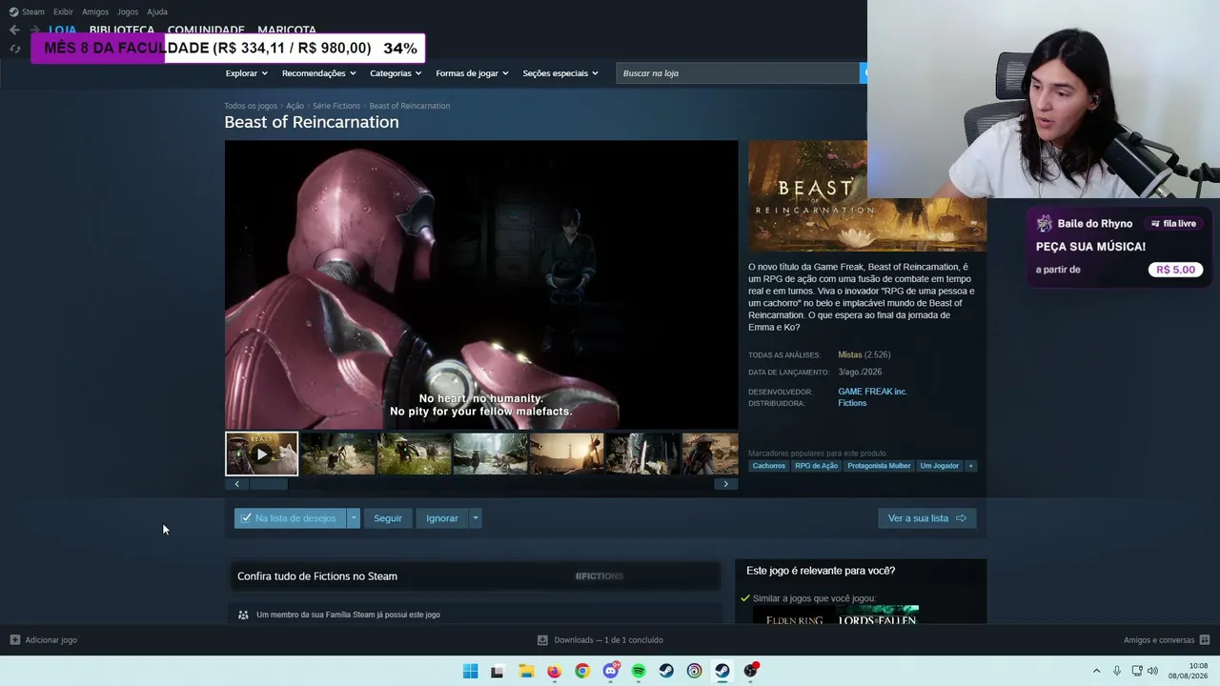This screenshot has width=1220, height=686.
Task: Click the microphone icon in the system tray
Action: coord(1117,671)
